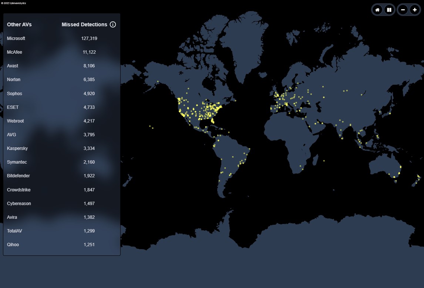The image size is (424, 288).
Task: Select the Crowdstrike row name
Action: [x=18, y=190]
